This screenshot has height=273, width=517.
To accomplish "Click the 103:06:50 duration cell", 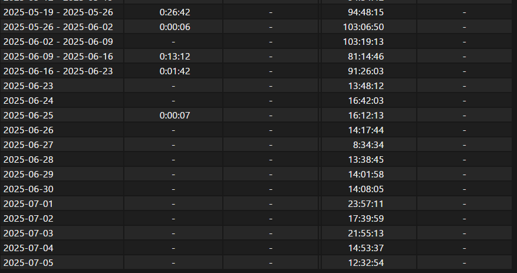I will click(x=363, y=27).
